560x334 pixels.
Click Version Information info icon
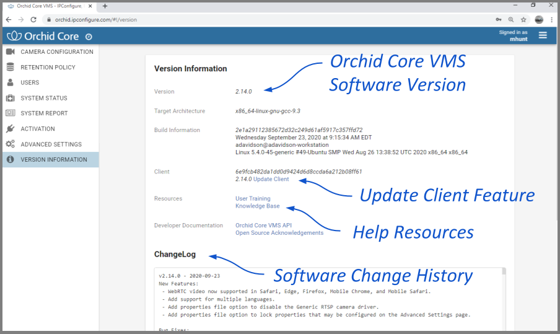(11, 160)
